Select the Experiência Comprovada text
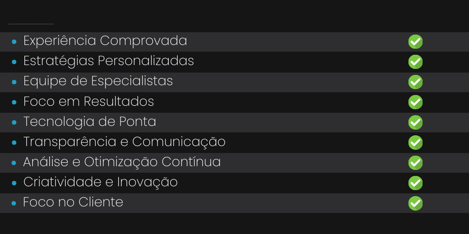Screen dimensions: 469x234 (105, 41)
